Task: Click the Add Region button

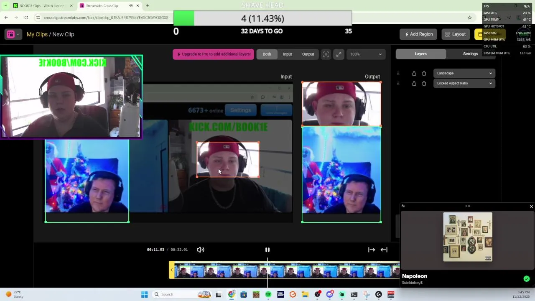Action: 418,34
